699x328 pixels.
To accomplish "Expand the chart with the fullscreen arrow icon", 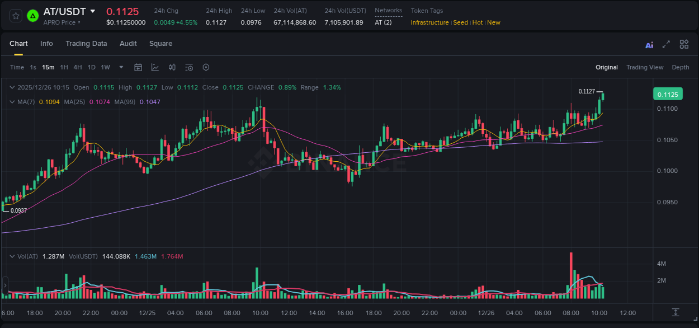I will click(x=666, y=44).
